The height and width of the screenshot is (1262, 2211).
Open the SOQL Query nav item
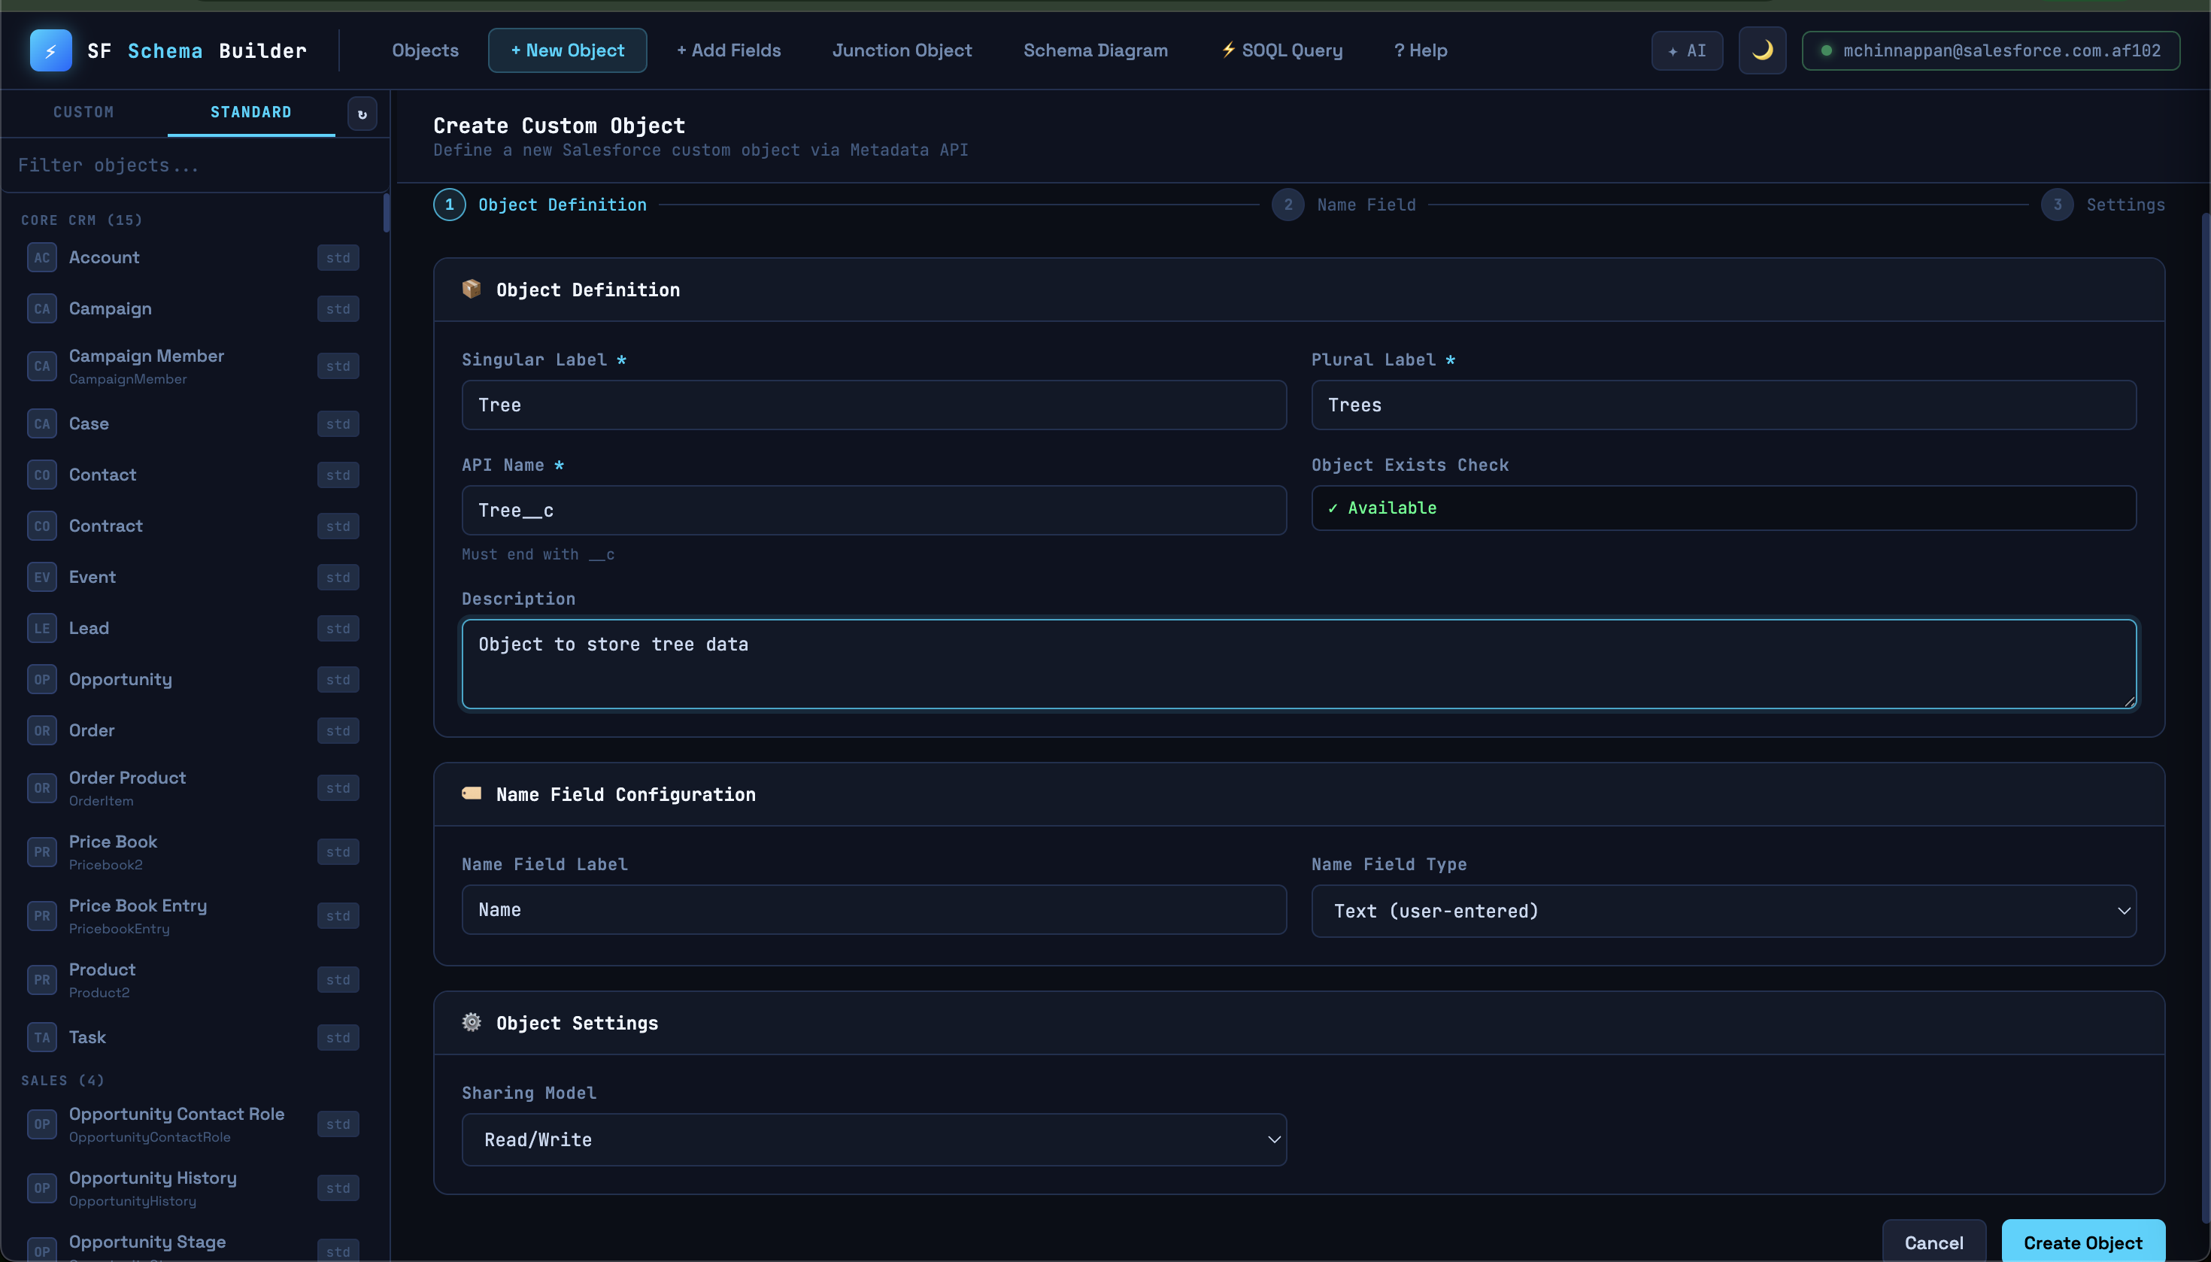(1282, 50)
